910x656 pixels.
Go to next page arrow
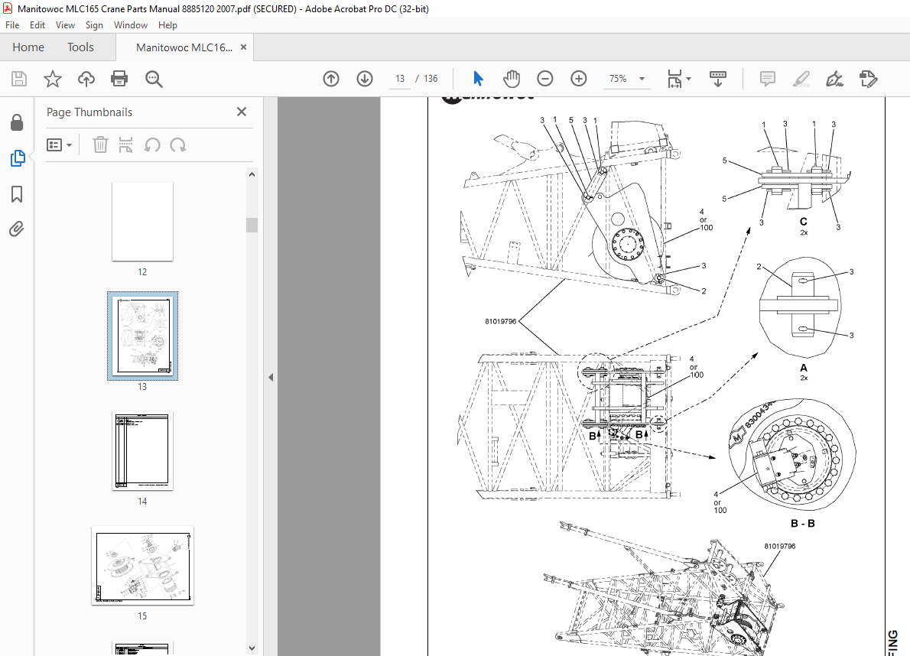(x=365, y=79)
